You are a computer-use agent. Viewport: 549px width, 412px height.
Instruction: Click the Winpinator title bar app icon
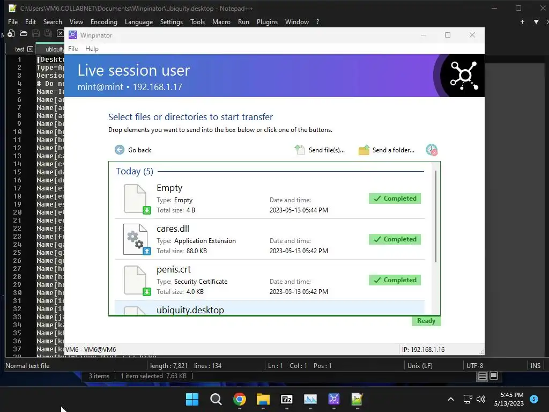(x=73, y=35)
